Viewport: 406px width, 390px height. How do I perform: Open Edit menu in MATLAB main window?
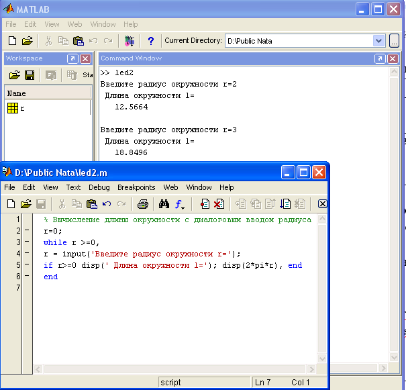click(30, 24)
